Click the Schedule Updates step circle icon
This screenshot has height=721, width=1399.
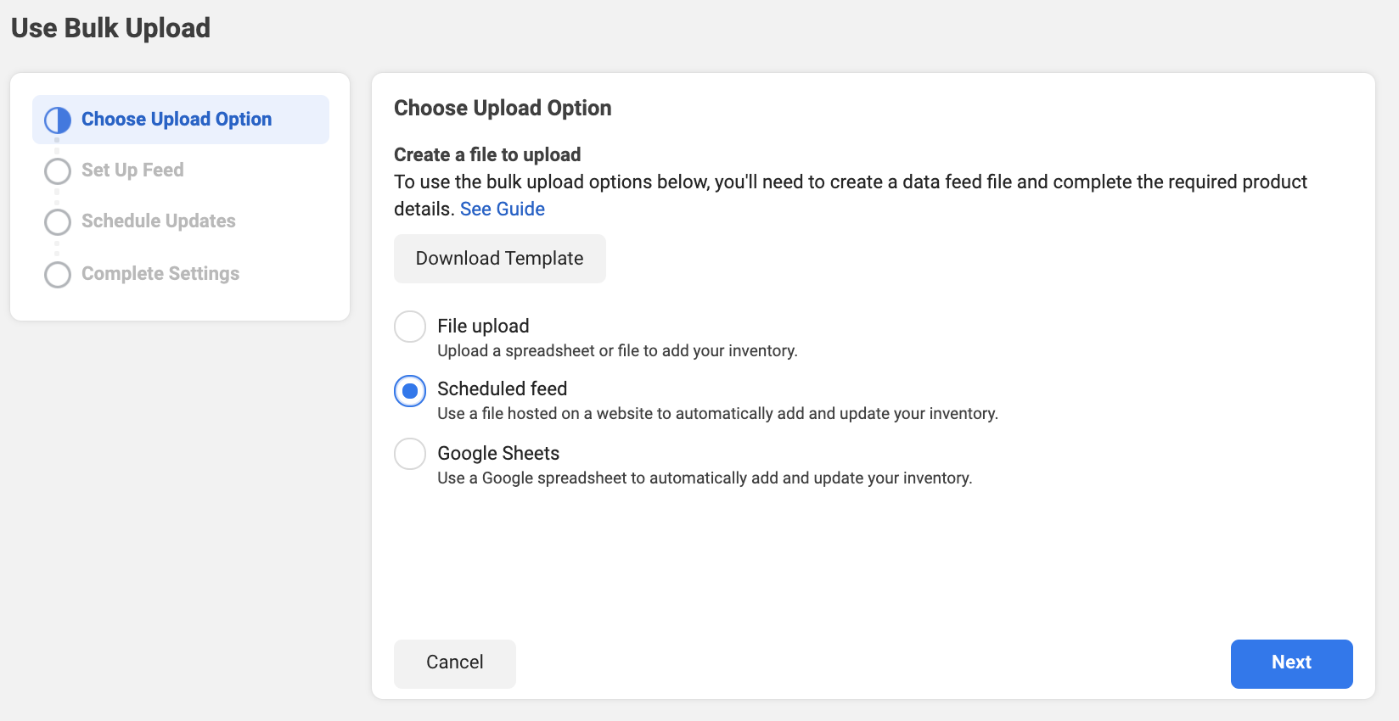click(x=58, y=222)
